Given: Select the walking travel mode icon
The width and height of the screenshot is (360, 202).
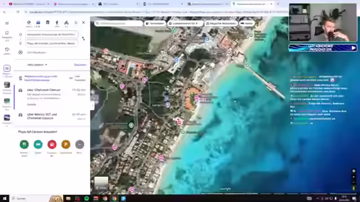Looking at the screenshot, I should coord(57,22).
